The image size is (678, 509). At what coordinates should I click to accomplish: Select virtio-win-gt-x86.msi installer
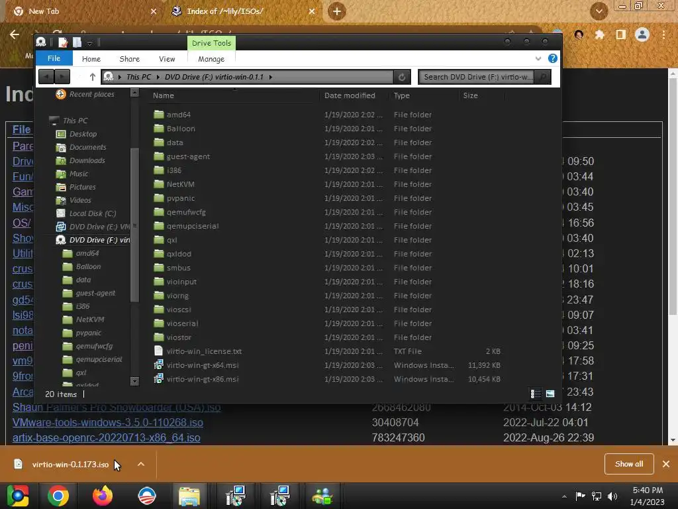pyautogui.click(x=203, y=379)
